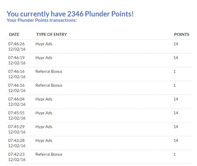This screenshot has width=197, height=166.
Task: Select the 07:42:23 timestamp entry
Action: point(16,154)
